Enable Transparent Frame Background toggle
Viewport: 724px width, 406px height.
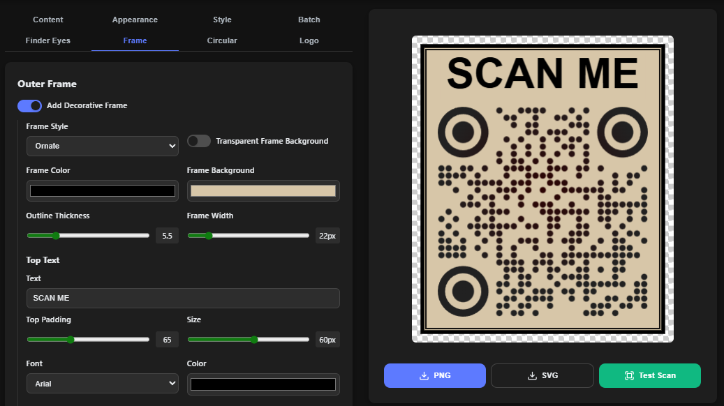point(199,141)
